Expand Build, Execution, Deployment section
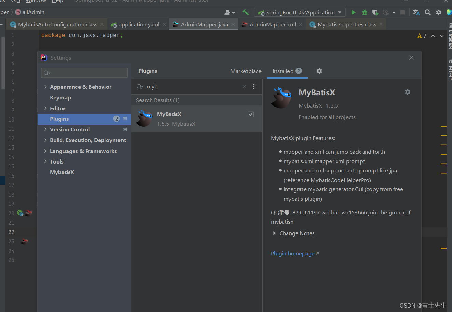 pyautogui.click(x=45, y=140)
